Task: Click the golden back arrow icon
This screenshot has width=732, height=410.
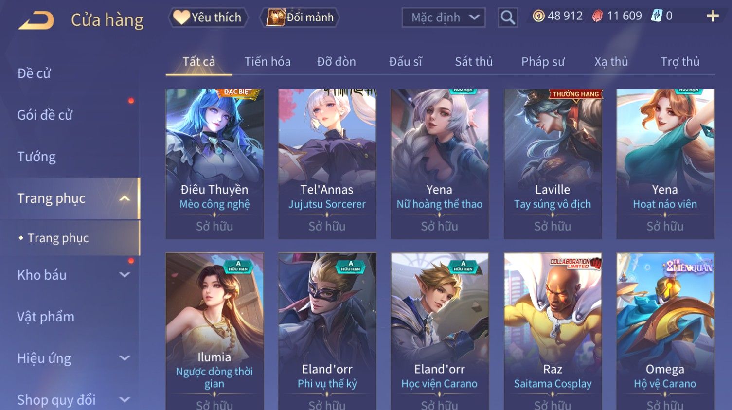Action: [36, 20]
